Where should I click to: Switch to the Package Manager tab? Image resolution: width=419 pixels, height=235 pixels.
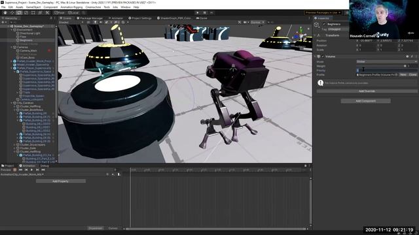click(90, 18)
